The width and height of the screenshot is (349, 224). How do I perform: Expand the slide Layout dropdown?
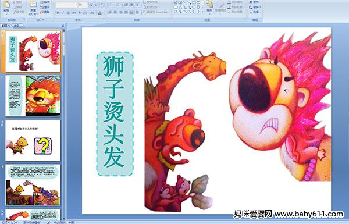(x=45, y=2)
